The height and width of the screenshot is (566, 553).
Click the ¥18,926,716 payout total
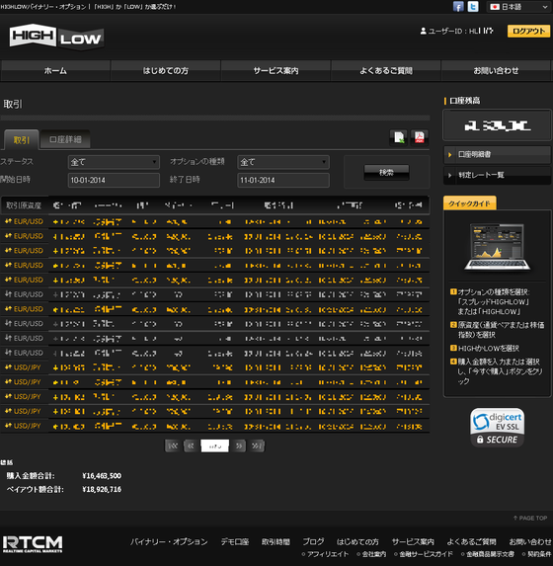pyautogui.click(x=102, y=490)
